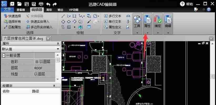This screenshot has height=105, width=216.
Task: Click the 多边形实体输入 button
Action: [39, 27]
